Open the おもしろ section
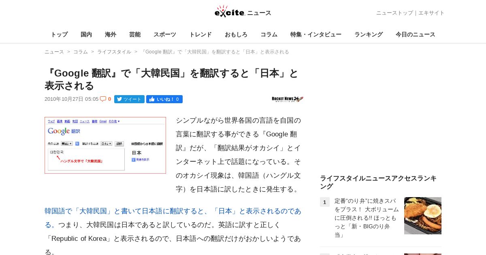 [236, 34]
